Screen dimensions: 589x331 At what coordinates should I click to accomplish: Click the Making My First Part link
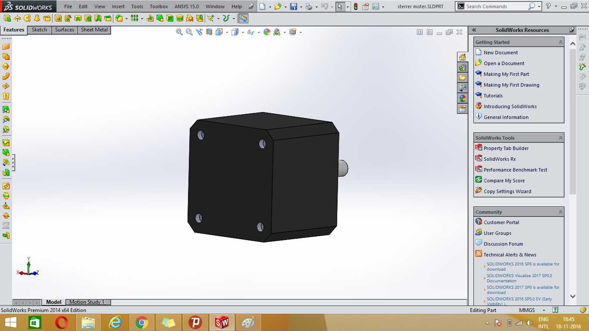click(506, 74)
